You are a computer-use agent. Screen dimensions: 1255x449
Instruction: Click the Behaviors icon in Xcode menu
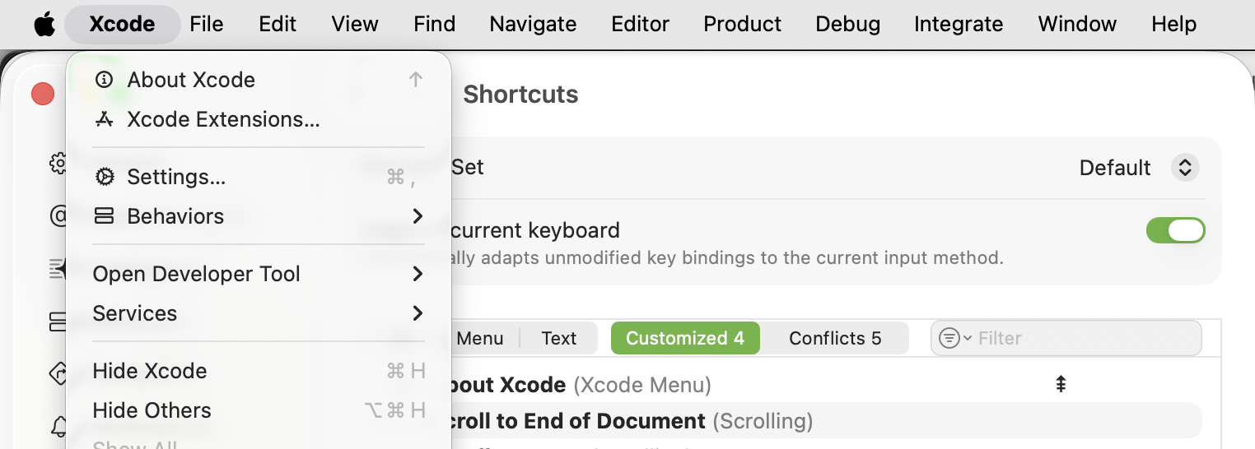coord(105,216)
